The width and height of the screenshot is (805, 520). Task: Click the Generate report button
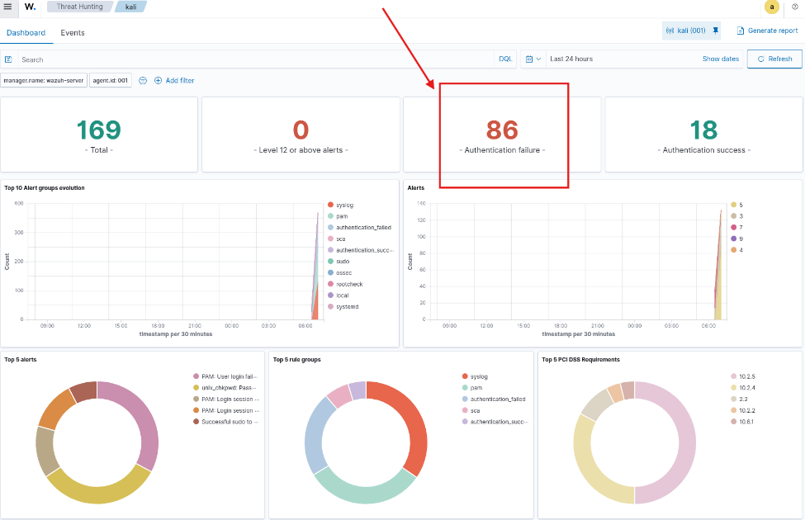(767, 31)
